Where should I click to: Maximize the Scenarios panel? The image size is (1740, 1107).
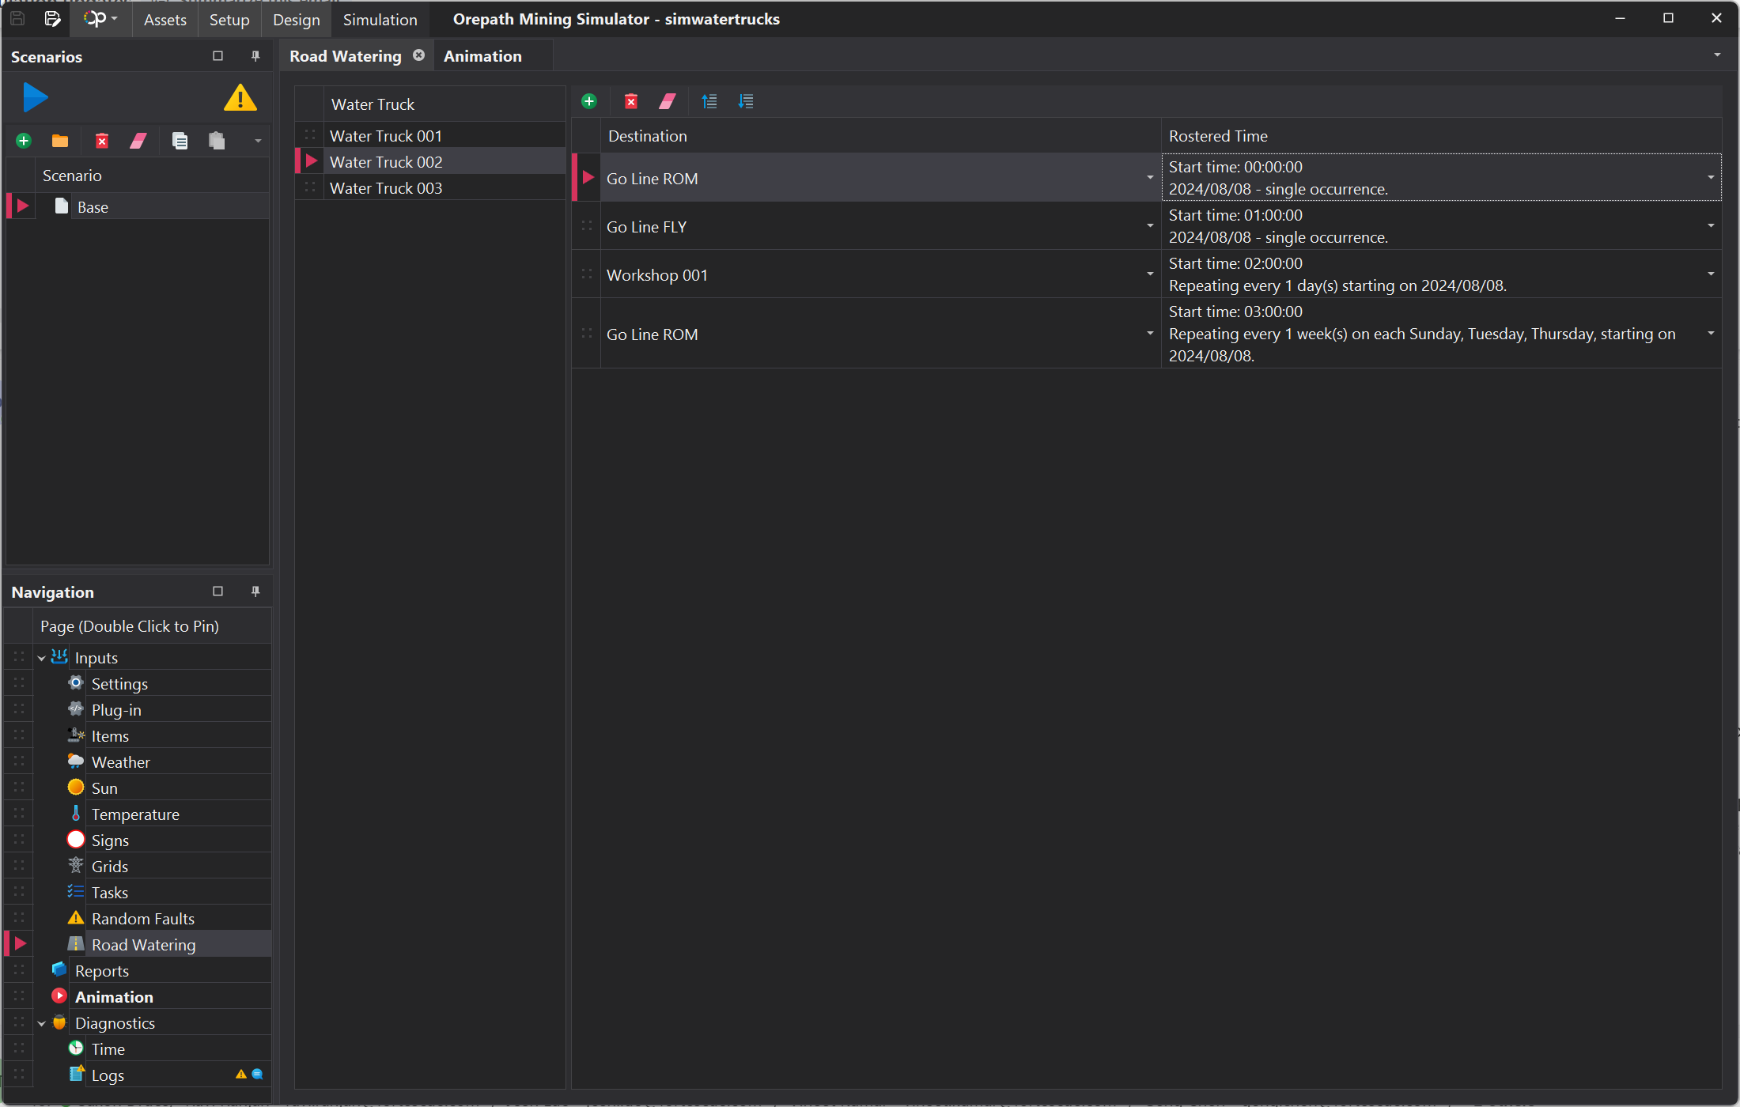[218, 56]
